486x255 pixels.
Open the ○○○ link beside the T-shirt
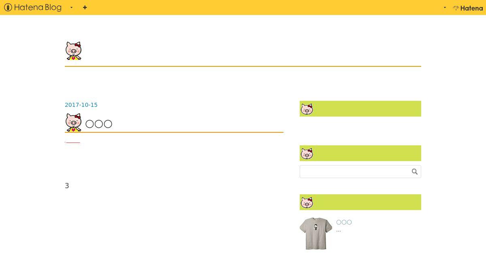click(x=344, y=222)
